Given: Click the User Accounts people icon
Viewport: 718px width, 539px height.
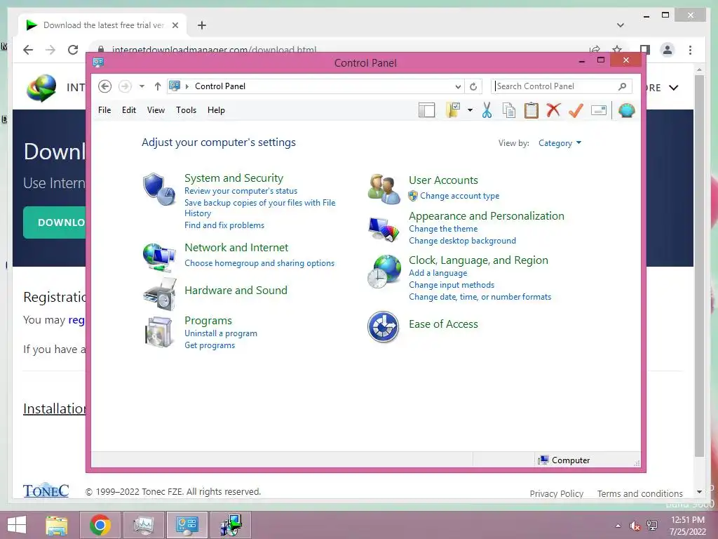Looking at the screenshot, I should (384, 189).
